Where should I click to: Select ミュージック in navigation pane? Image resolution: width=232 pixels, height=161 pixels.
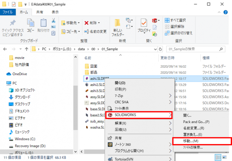19,132
